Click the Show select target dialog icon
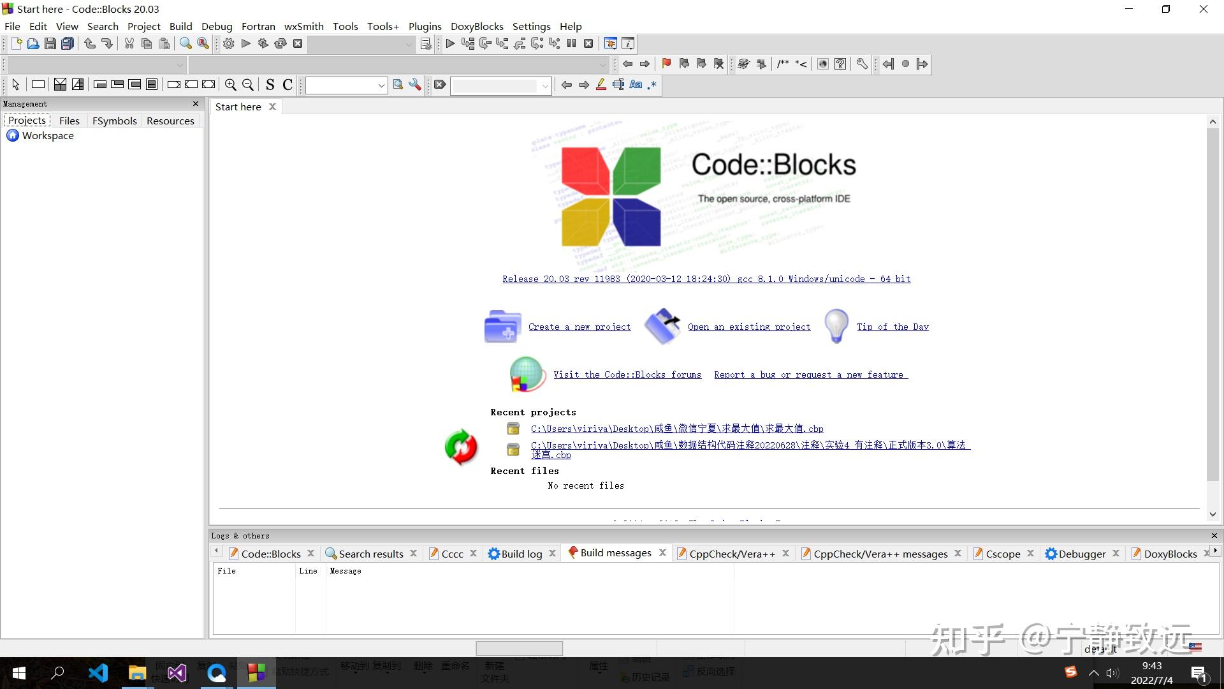 tap(426, 43)
